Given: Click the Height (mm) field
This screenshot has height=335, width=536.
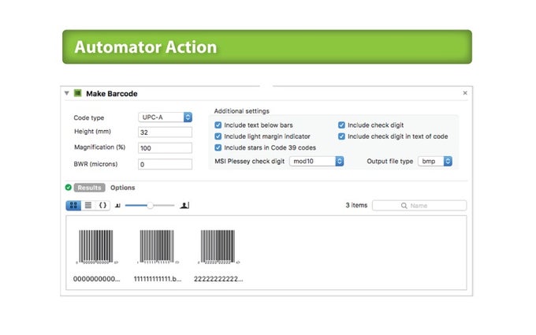Looking at the screenshot, I should [165, 132].
